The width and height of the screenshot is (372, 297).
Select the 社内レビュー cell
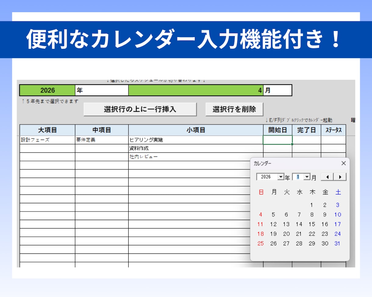(196, 157)
